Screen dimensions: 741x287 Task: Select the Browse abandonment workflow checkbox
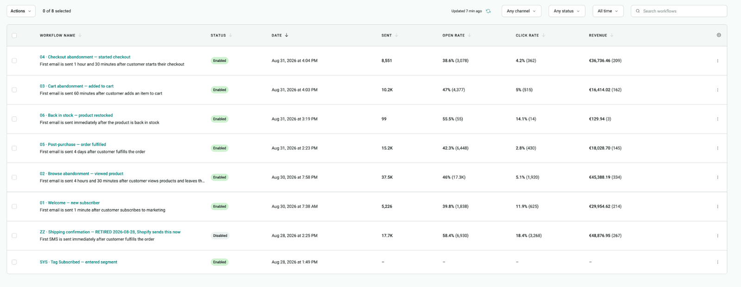pos(14,177)
